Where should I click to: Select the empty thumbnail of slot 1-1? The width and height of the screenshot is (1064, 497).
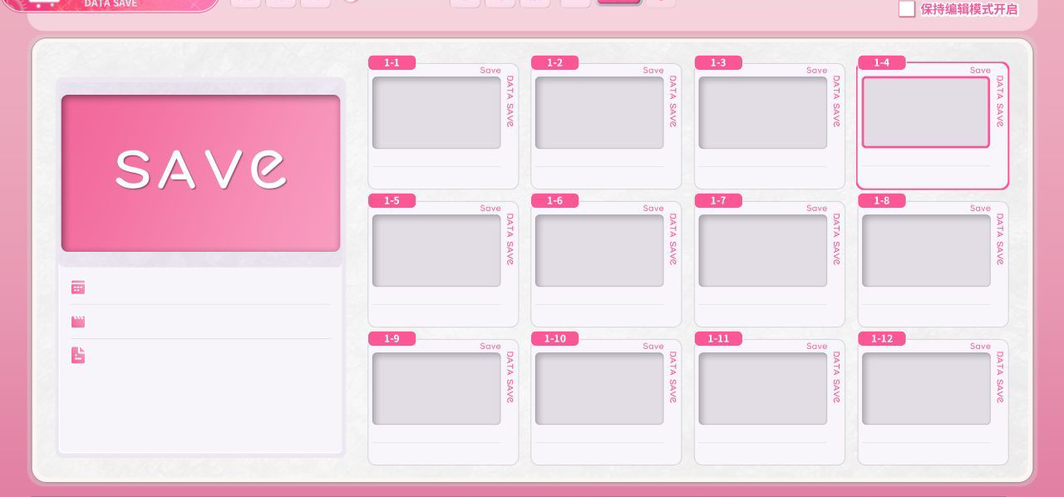[x=436, y=113]
